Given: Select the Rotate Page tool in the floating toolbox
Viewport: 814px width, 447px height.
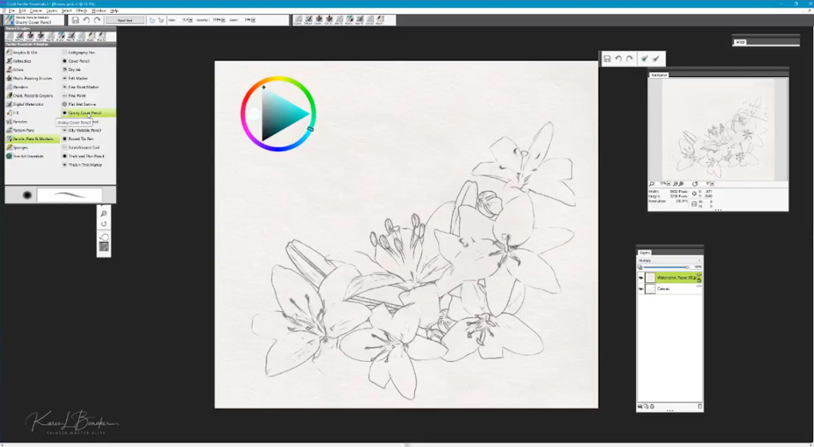Looking at the screenshot, I should [104, 224].
